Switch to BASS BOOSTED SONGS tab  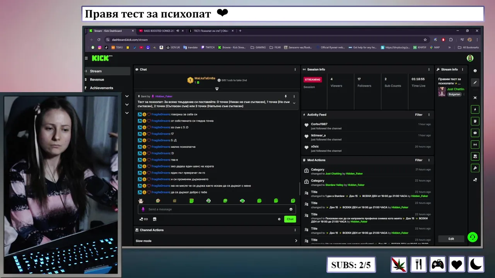click(161, 31)
